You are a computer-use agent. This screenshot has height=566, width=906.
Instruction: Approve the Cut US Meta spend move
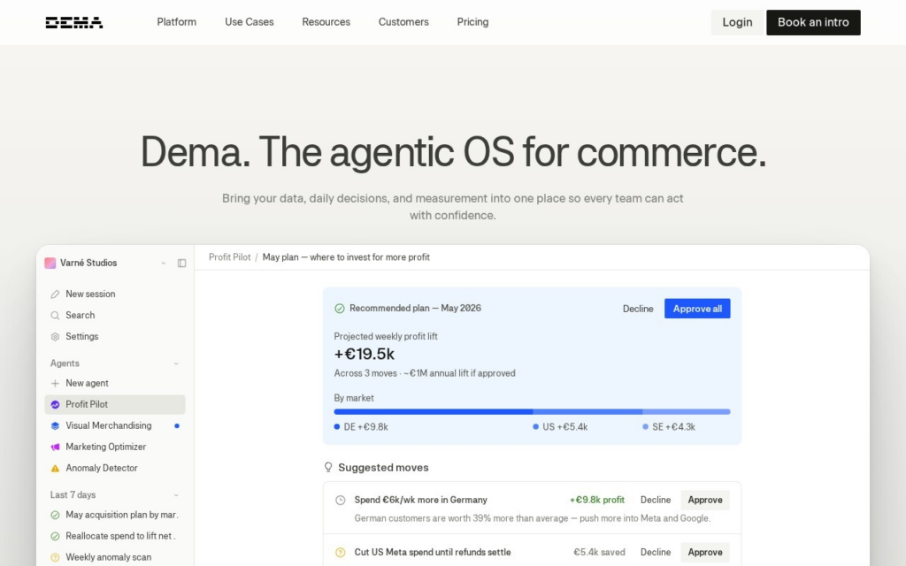[705, 552]
